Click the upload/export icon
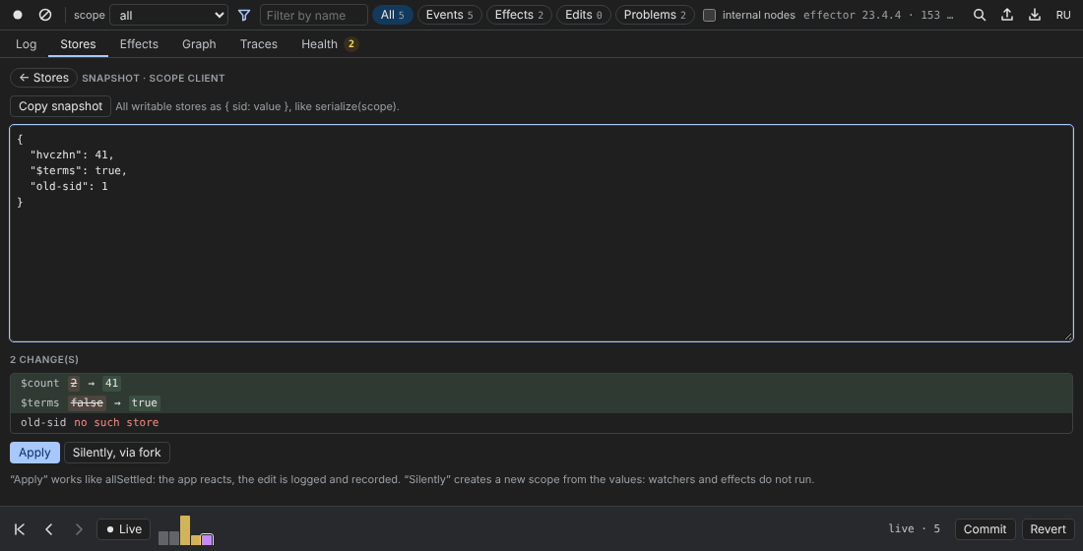This screenshot has width=1083, height=551. pyautogui.click(x=1007, y=15)
